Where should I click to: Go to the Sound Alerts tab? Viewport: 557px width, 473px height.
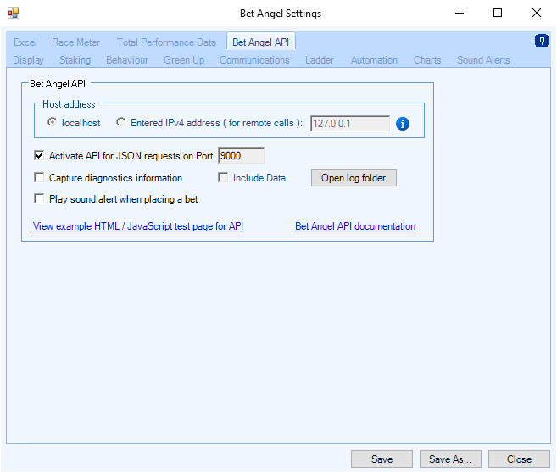483,60
